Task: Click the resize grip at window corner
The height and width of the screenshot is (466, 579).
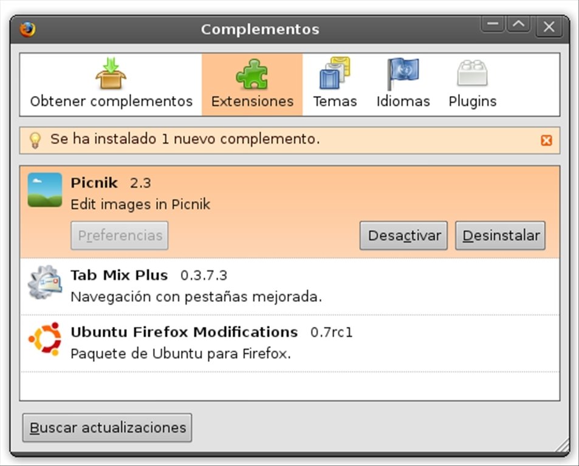Action: [x=562, y=445]
